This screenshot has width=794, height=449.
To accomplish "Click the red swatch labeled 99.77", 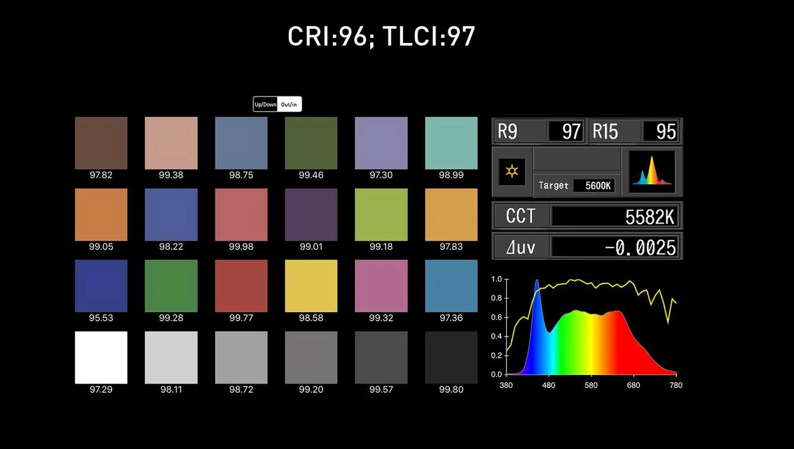I will point(241,286).
